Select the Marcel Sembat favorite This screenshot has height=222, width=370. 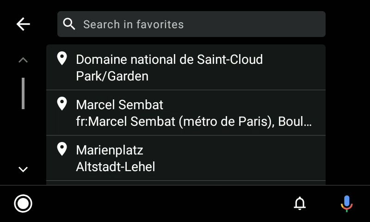pos(186,112)
